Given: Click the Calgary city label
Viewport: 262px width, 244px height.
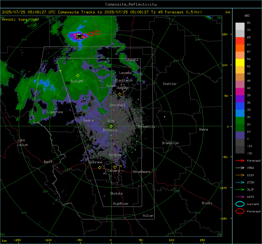Looking at the screenshot, I should [x=114, y=171].
